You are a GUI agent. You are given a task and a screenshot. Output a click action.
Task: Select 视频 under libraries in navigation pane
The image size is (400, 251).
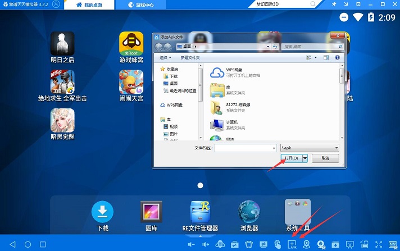point(171,126)
